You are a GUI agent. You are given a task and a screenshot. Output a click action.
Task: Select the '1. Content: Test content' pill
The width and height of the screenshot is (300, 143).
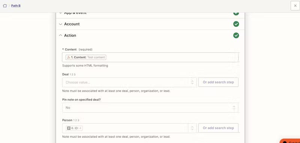point(86,57)
